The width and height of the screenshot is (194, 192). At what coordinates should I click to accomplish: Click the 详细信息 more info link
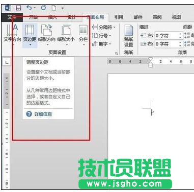click(x=43, y=114)
